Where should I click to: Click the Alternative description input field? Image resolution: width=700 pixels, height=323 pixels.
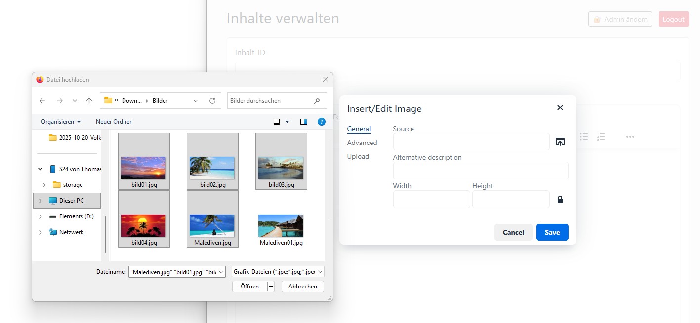(480, 171)
